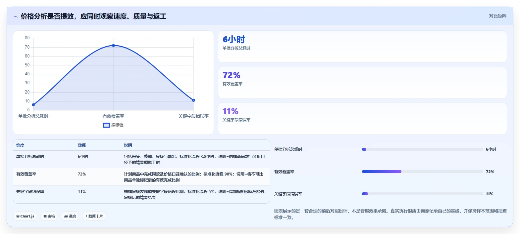Click description starting 抽样复核发现

tap(194, 195)
